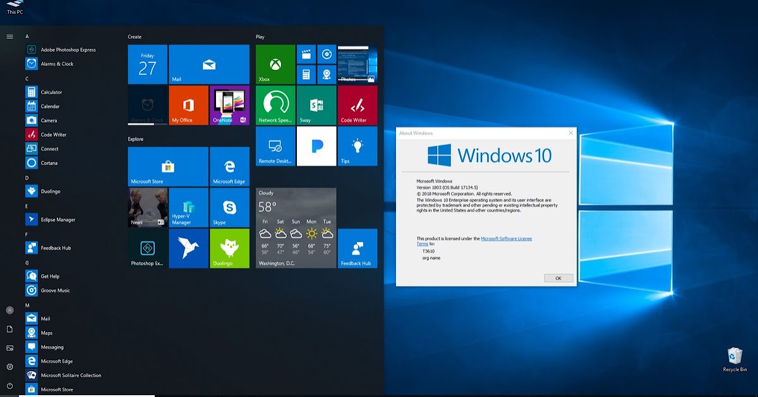758x397 pixels.
Task: Expand the Start menu hamburger button
Action: (x=9, y=37)
